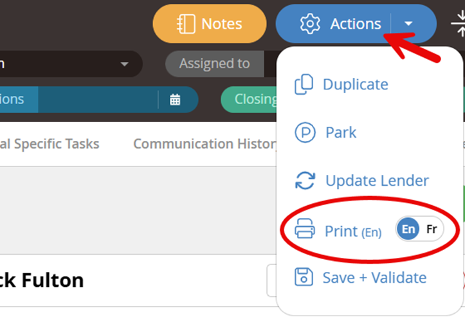
Task: Open the calendar date picker icon
Action: click(x=175, y=100)
